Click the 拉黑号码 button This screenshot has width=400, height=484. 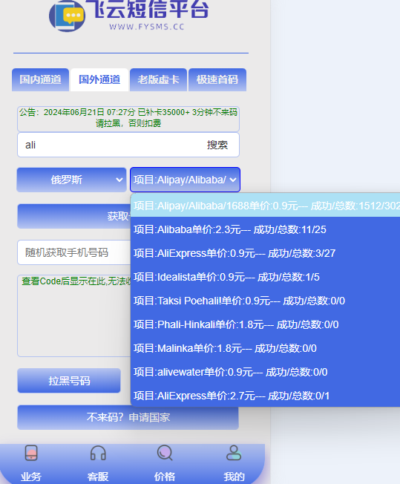[69, 381]
